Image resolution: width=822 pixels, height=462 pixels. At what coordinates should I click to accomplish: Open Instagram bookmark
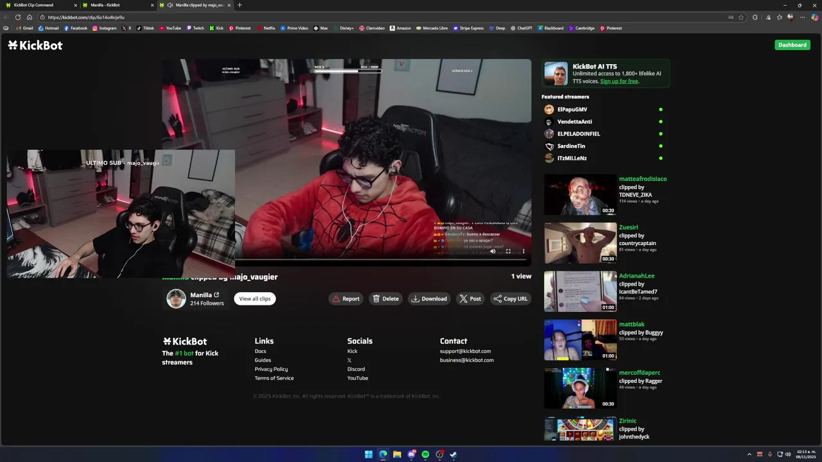tap(104, 28)
